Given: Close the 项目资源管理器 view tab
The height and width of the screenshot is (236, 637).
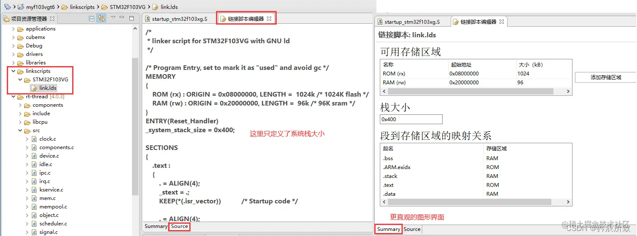Looking at the screenshot, I should (x=52, y=19).
